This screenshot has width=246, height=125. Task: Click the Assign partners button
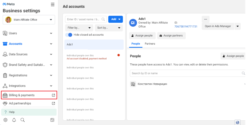point(172,36)
